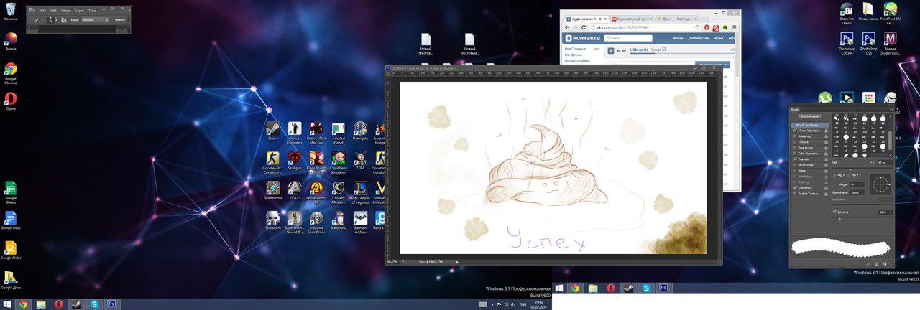Open the Chrome hamburger menu

tap(733, 27)
